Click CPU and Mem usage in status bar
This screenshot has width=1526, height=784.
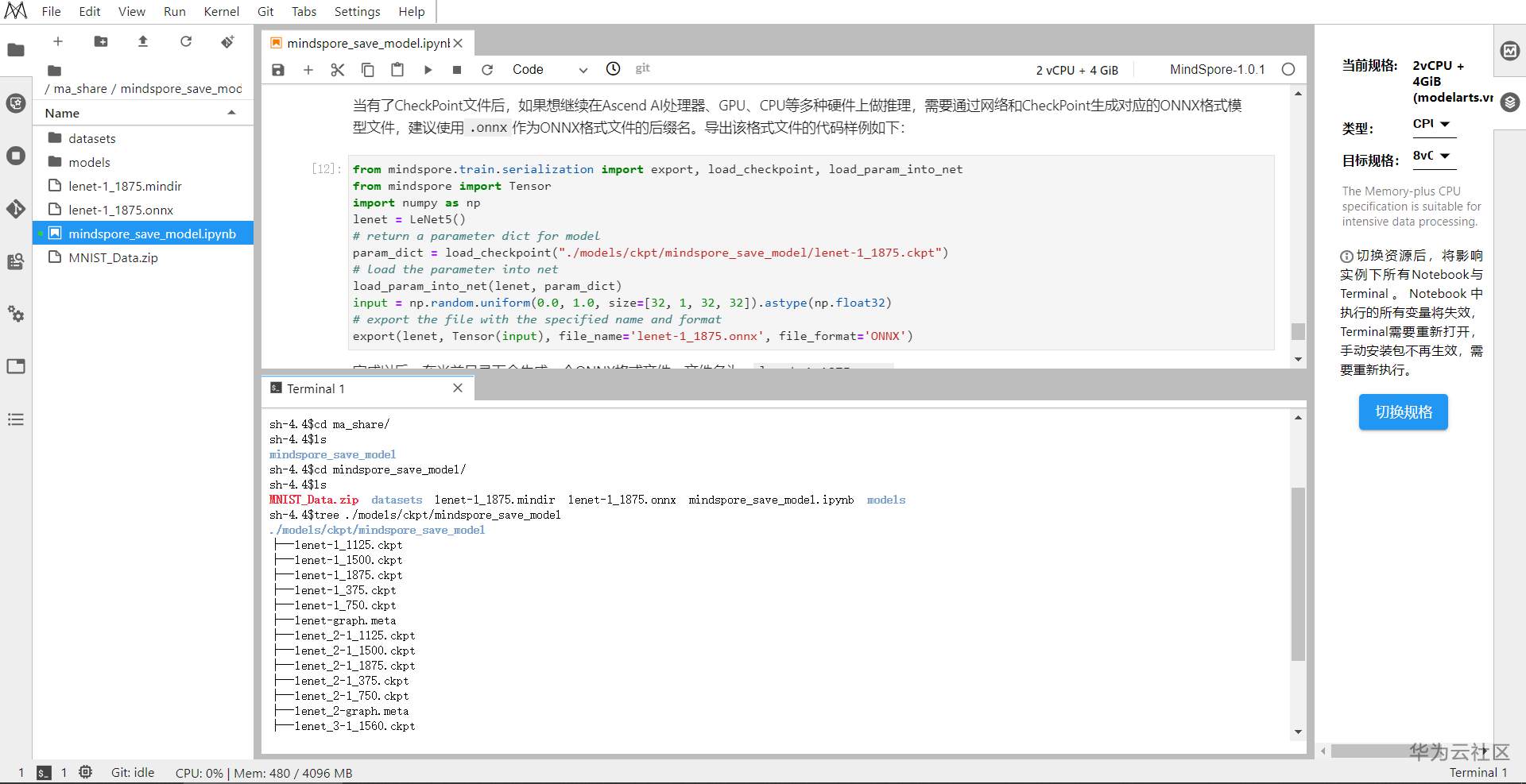pyautogui.click(x=264, y=773)
